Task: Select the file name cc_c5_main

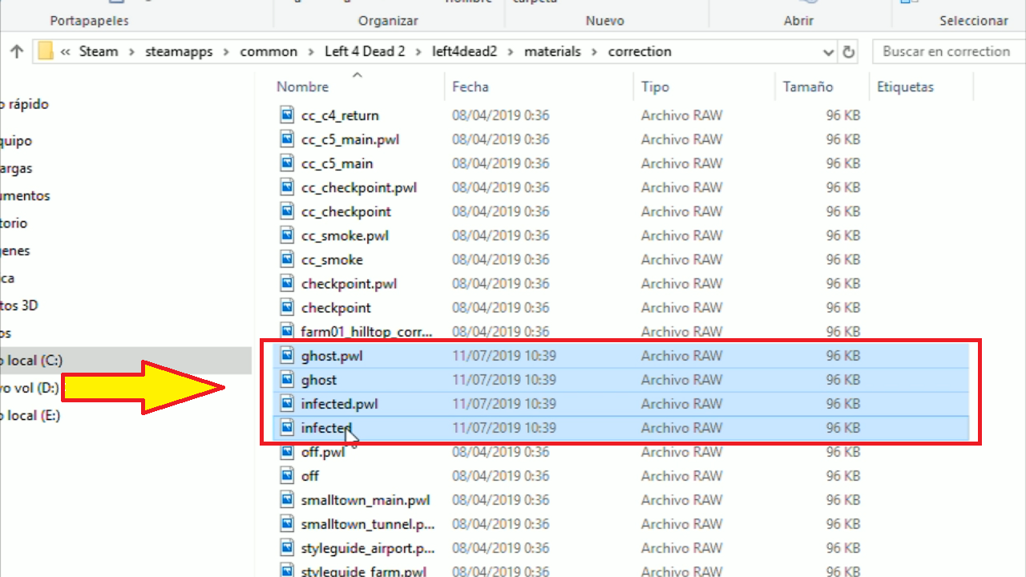Action: click(x=337, y=163)
